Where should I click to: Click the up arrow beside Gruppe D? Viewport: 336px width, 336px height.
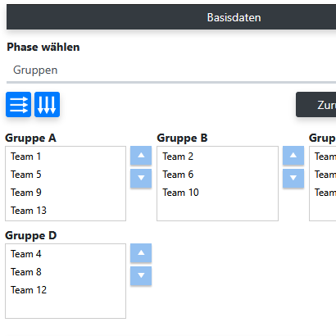[141, 253]
